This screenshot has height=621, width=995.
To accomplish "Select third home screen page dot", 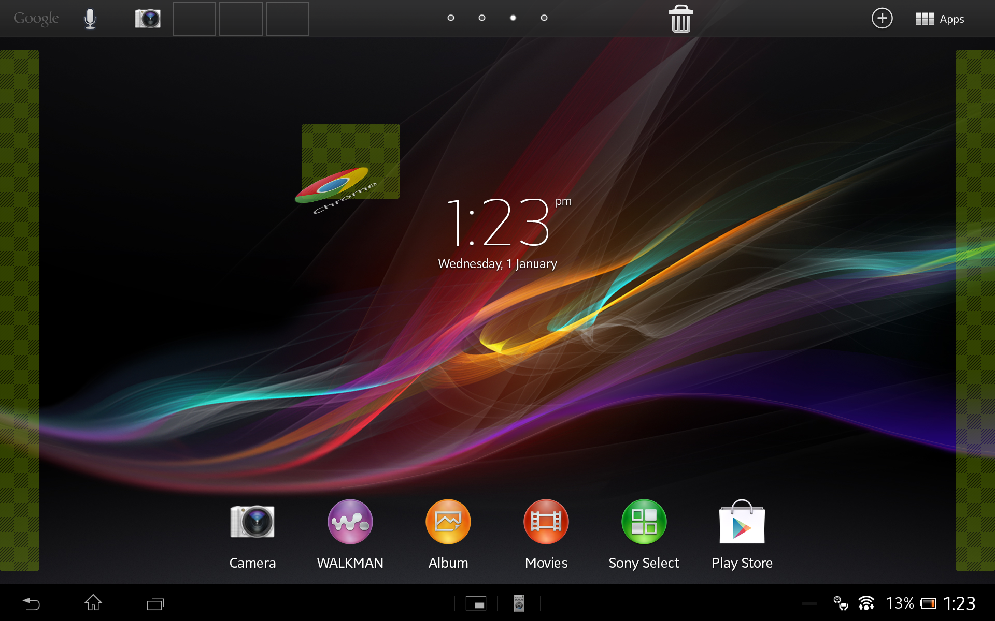I will tap(513, 18).
